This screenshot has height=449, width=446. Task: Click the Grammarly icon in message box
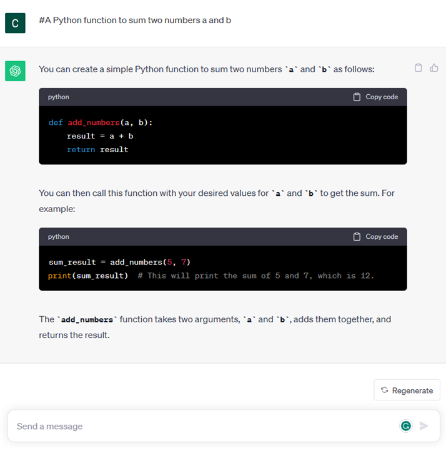click(406, 426)
